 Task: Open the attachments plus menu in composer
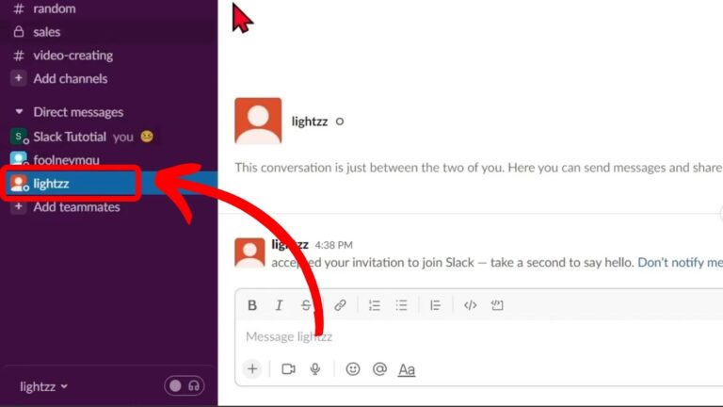252,368
